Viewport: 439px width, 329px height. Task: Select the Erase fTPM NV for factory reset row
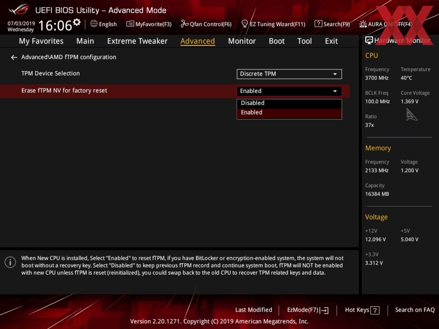175,91
